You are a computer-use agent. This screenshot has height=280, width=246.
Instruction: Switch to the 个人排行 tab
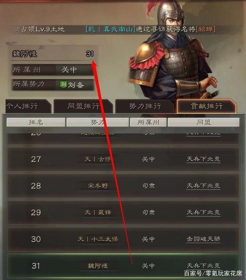(x=28, y=106)
